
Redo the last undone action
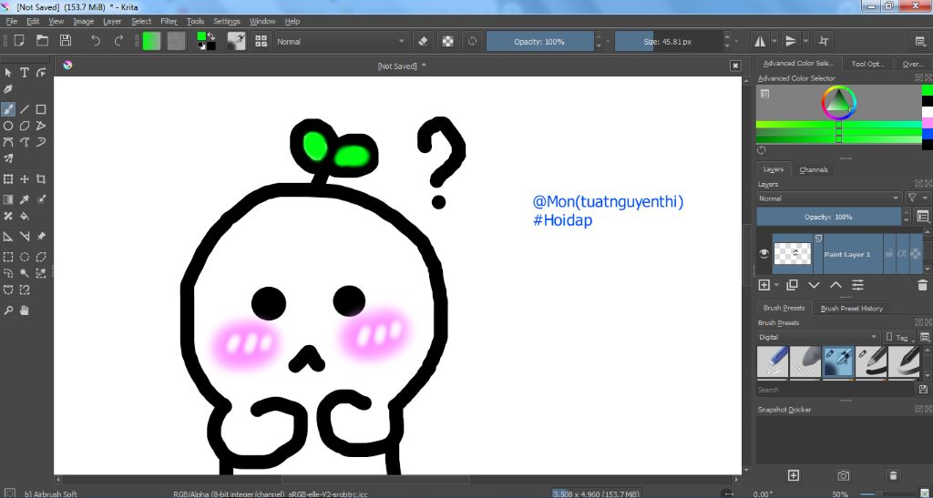pyautogui.click(x=118, y=41)
